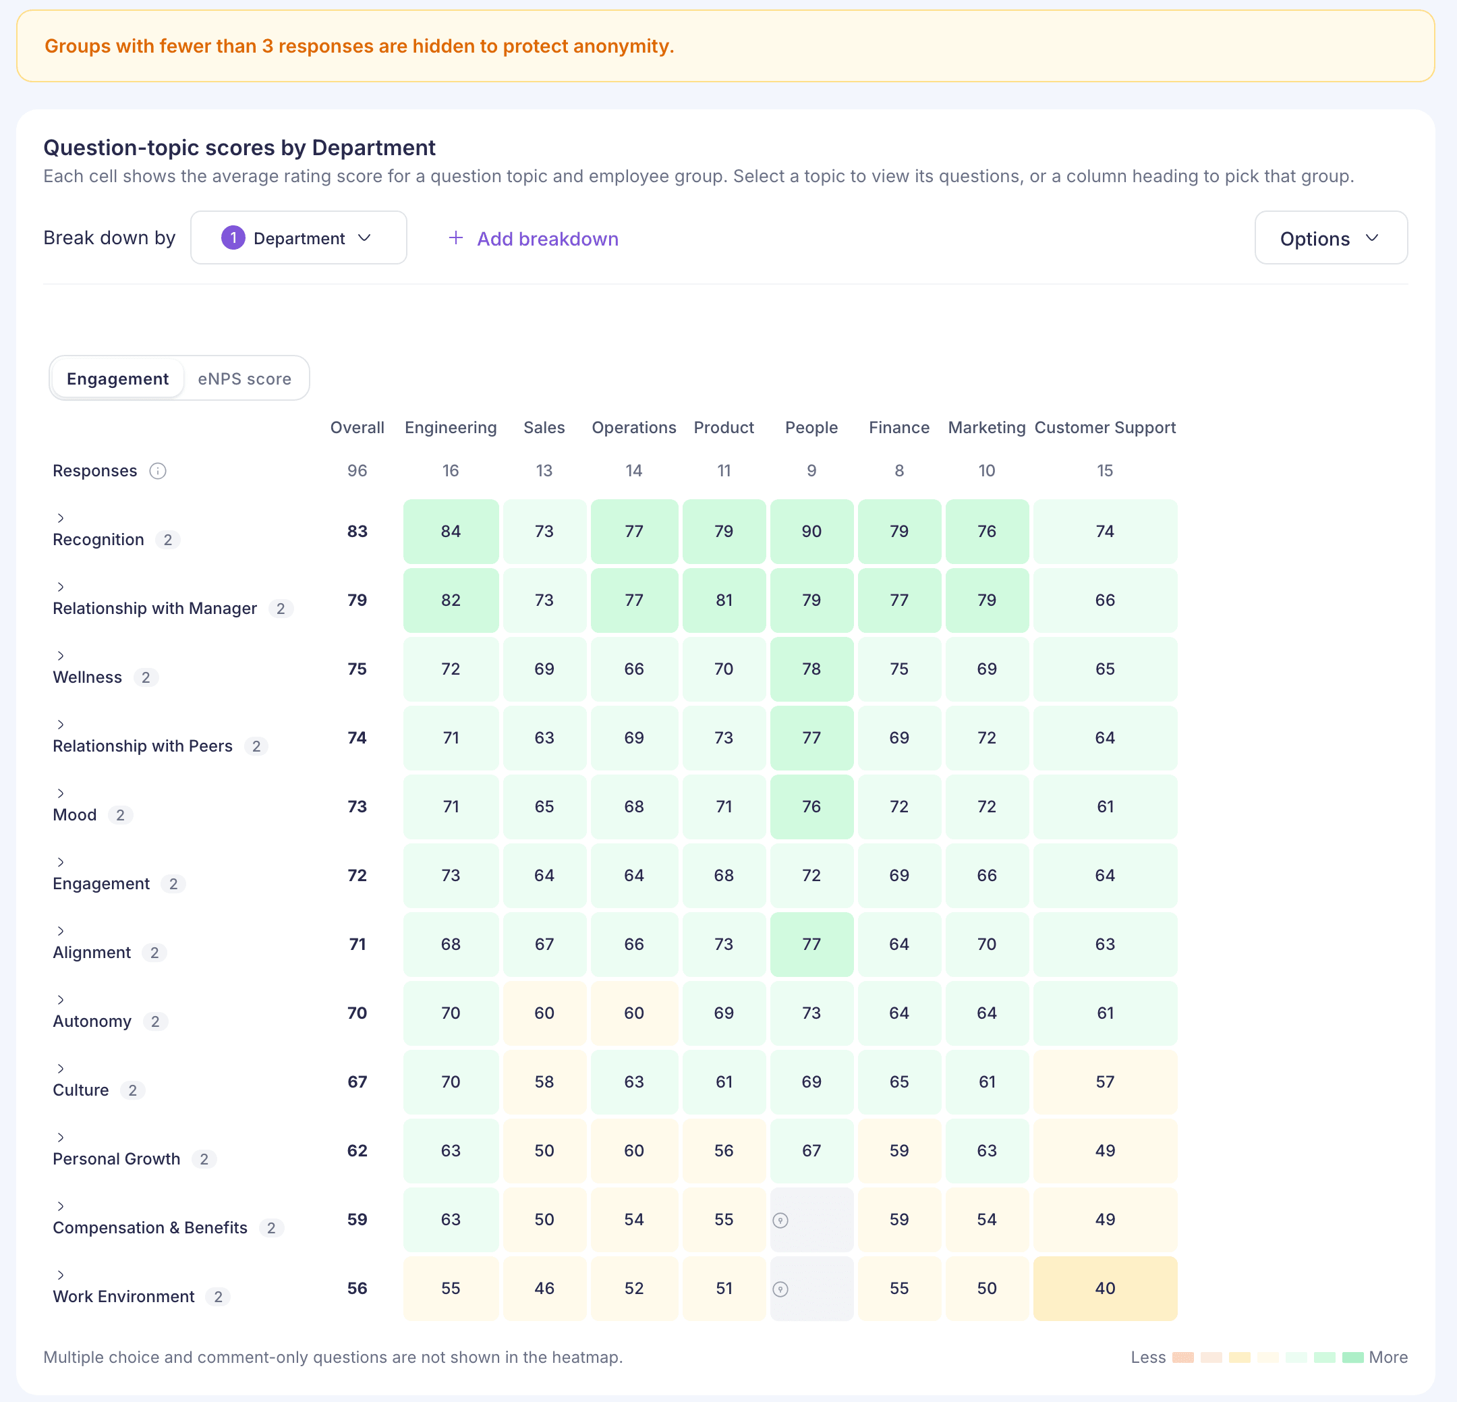Expand the Culture topic chevron

pyautogui.click(x=61, y=1069)
